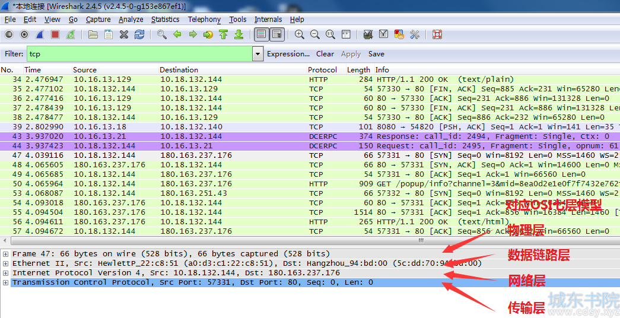The image size is (620, 318).
Task: Sort by the Protocol column header
Action: (x=326, y=69)
